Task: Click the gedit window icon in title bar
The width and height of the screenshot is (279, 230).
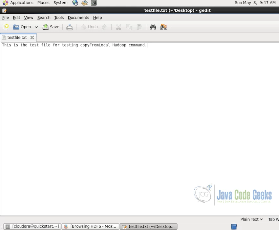Action: click(x=5, y=11)
